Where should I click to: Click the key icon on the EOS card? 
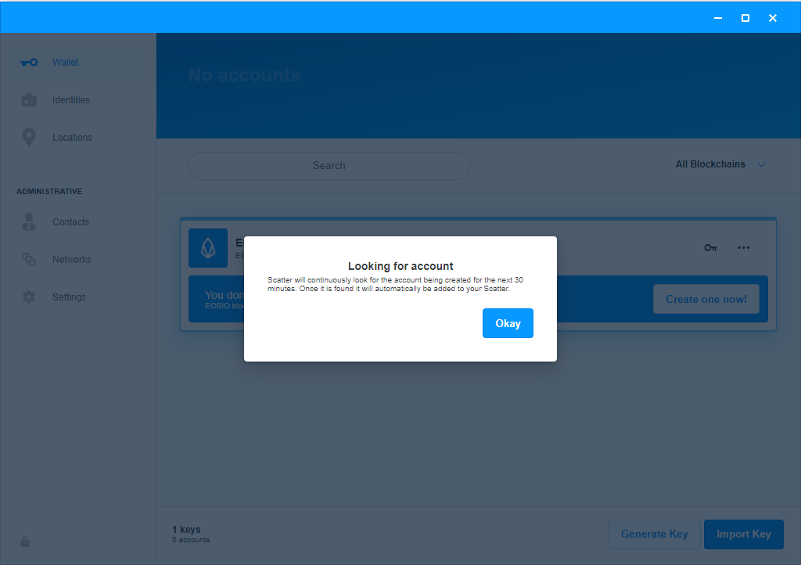[710, 248]
